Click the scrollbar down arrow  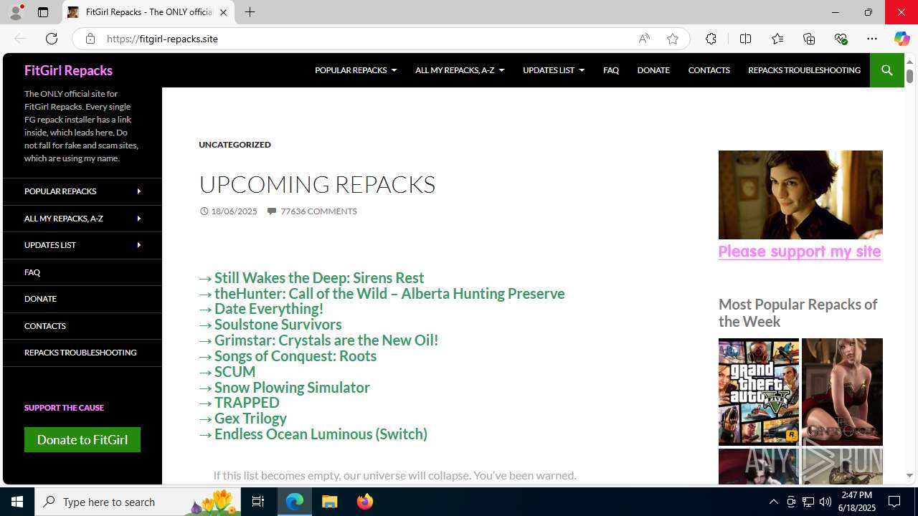pos(910,476)
